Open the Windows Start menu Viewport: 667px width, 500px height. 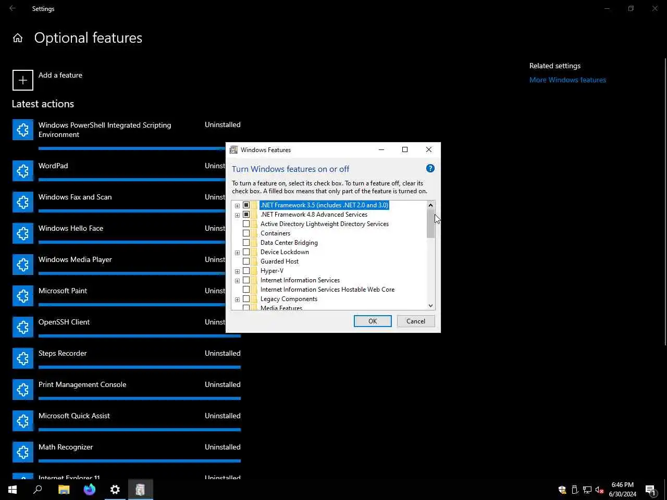pyautogui.click(x=13, y=490)
